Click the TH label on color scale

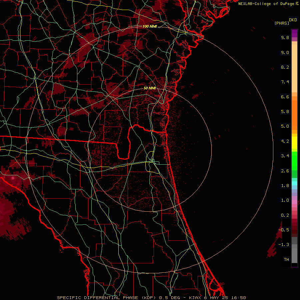pyautogui.click(x=286, y=260)
